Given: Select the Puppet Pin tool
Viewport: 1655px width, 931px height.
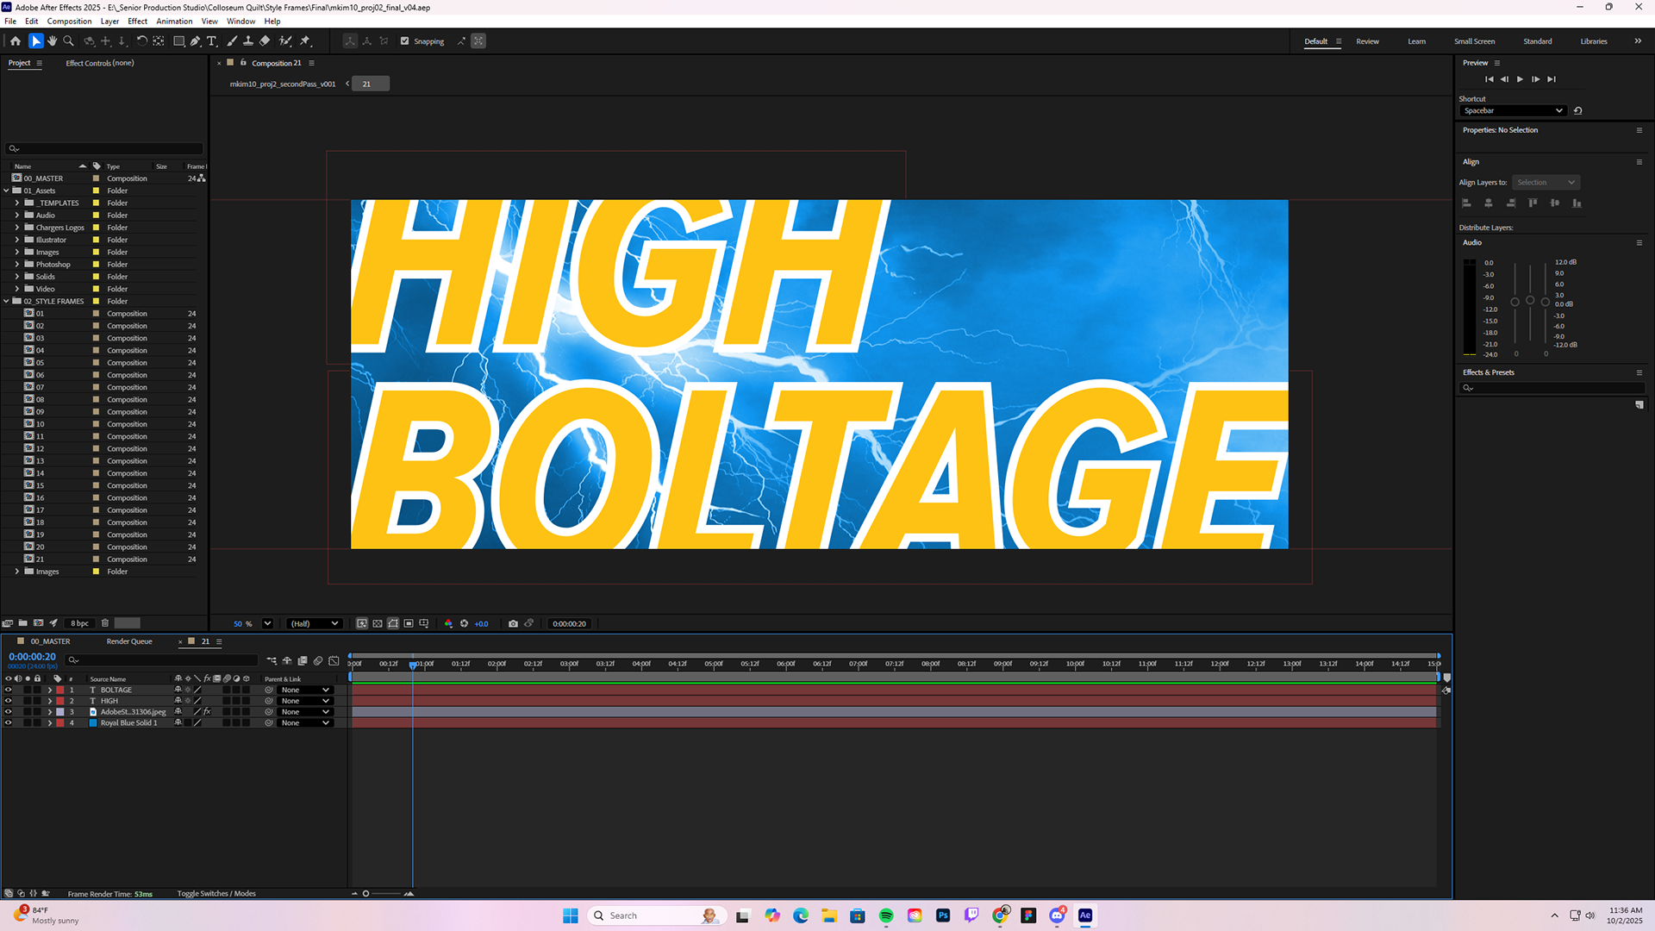Looking at the screenshot, I should point(305,41).
